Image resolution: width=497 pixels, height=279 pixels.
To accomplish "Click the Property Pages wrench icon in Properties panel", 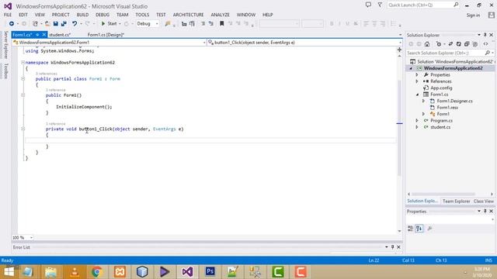I will click(x=429, y=229).
